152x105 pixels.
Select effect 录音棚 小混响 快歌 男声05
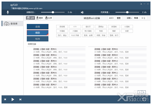click(x=59, y=73)
